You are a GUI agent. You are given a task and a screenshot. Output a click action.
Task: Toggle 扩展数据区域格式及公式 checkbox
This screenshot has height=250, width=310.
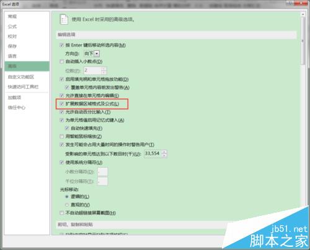[61, 104]
